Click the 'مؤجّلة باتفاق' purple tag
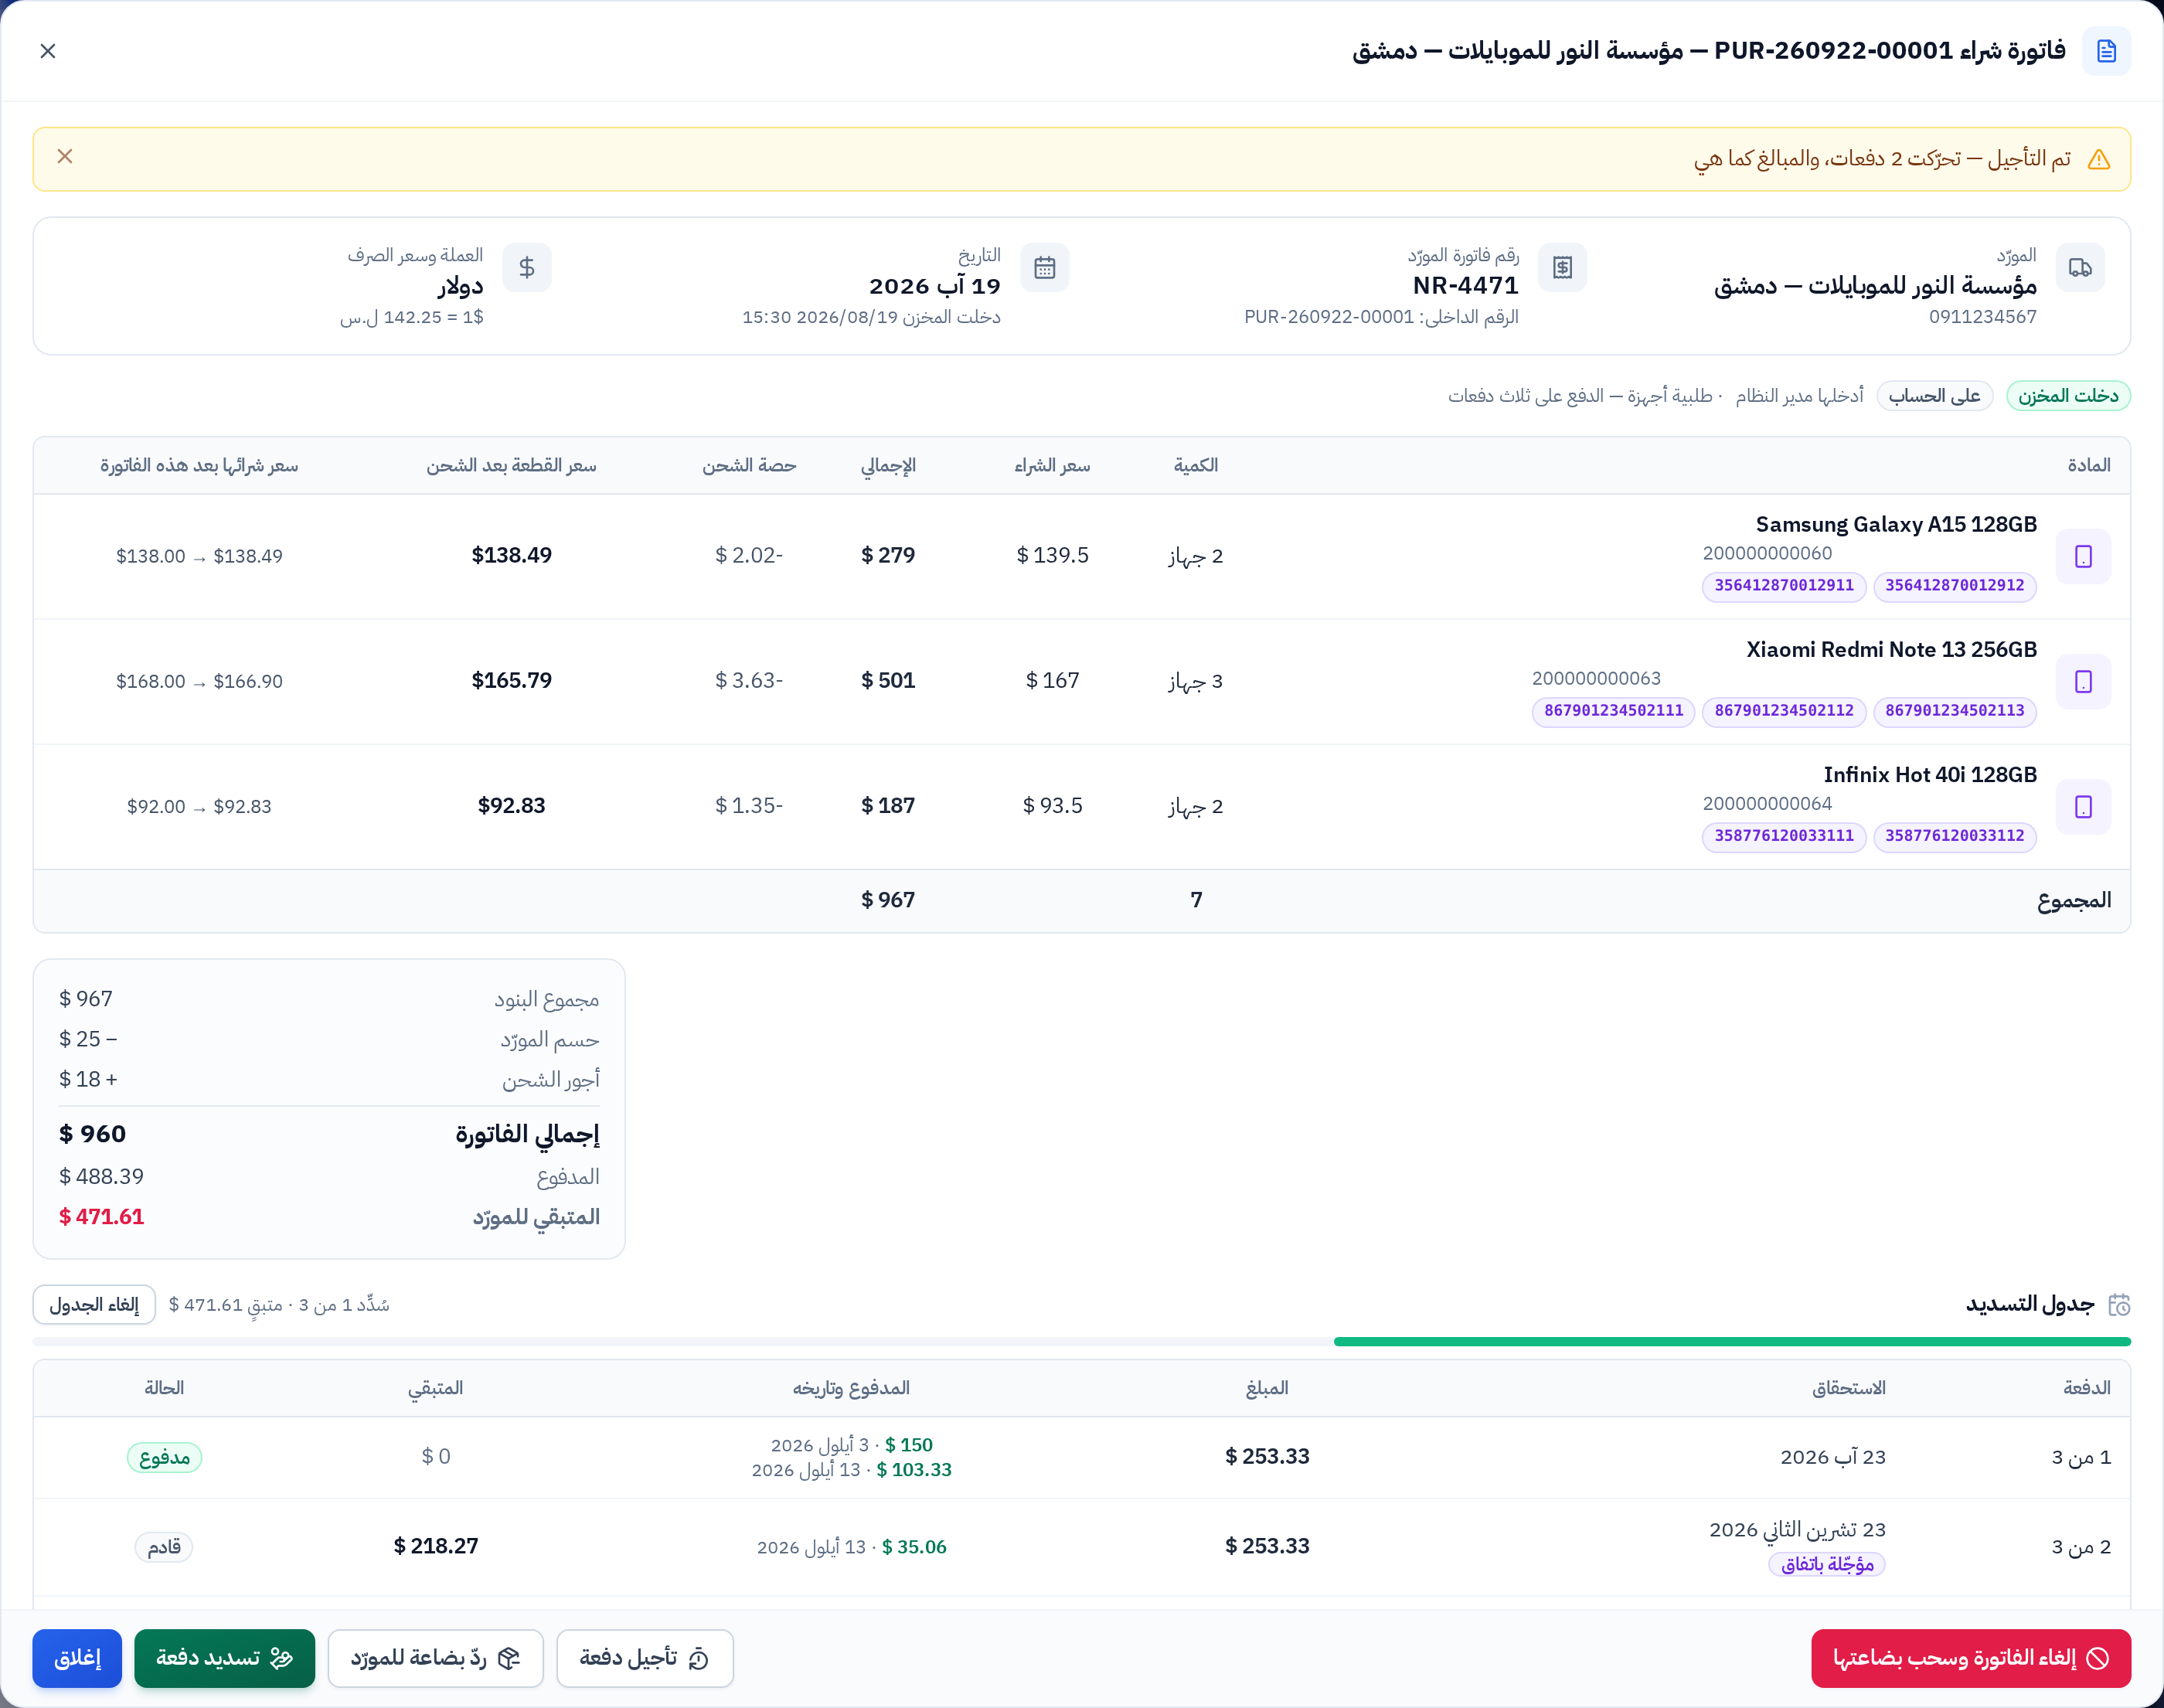 tap(1827, 1564)
